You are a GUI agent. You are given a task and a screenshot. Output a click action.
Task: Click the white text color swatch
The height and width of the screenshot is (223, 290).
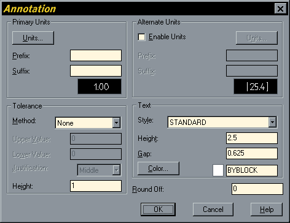[218, 170]
